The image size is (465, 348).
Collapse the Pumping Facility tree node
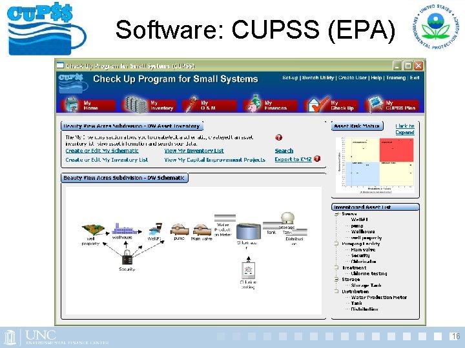336,244
